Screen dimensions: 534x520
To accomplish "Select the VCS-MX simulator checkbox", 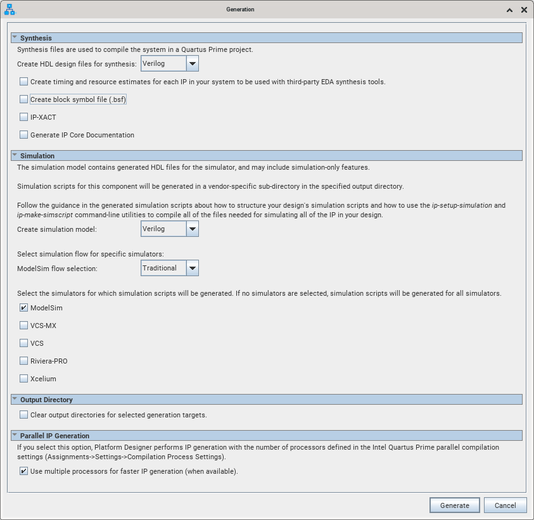I will click(24, 326).
